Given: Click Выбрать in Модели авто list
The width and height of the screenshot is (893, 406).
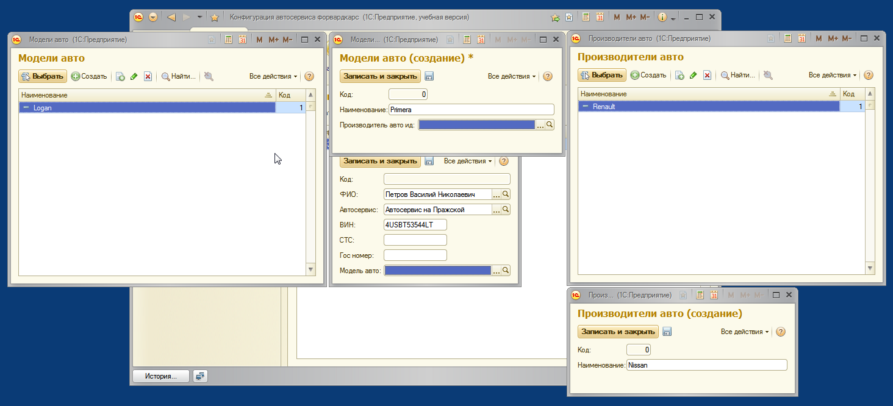Looking at the screenshot, I should click(x=43, y=77).
